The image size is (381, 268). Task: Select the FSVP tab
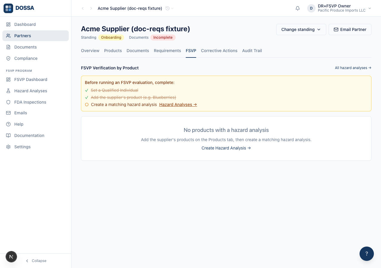[191, 51]
